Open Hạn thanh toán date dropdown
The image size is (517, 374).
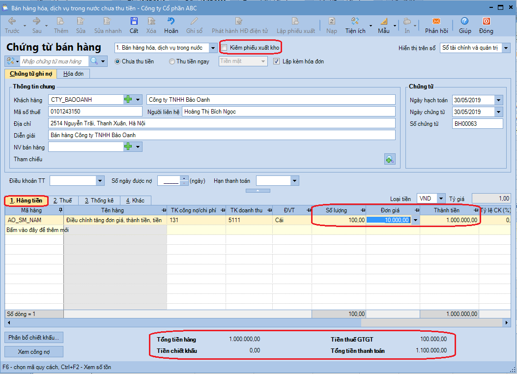295,181
